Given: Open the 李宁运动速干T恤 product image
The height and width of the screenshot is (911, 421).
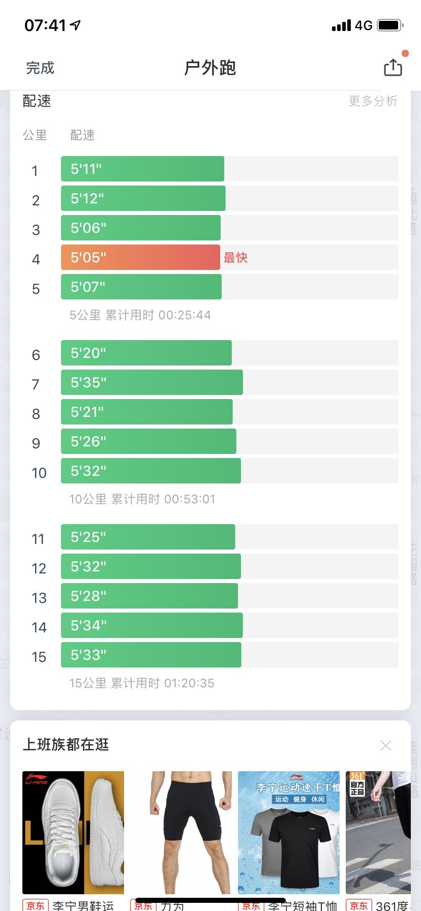Looking at the screenshot, I should (289, 832).
